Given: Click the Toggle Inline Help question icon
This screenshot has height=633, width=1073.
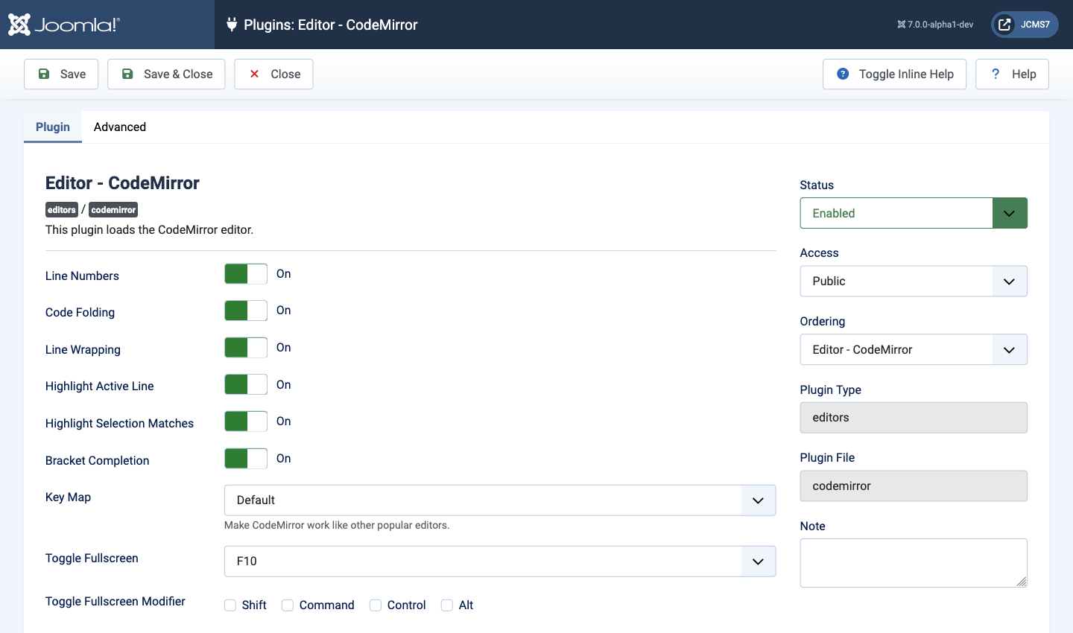Looking at the screenshot, I should 843,74.
